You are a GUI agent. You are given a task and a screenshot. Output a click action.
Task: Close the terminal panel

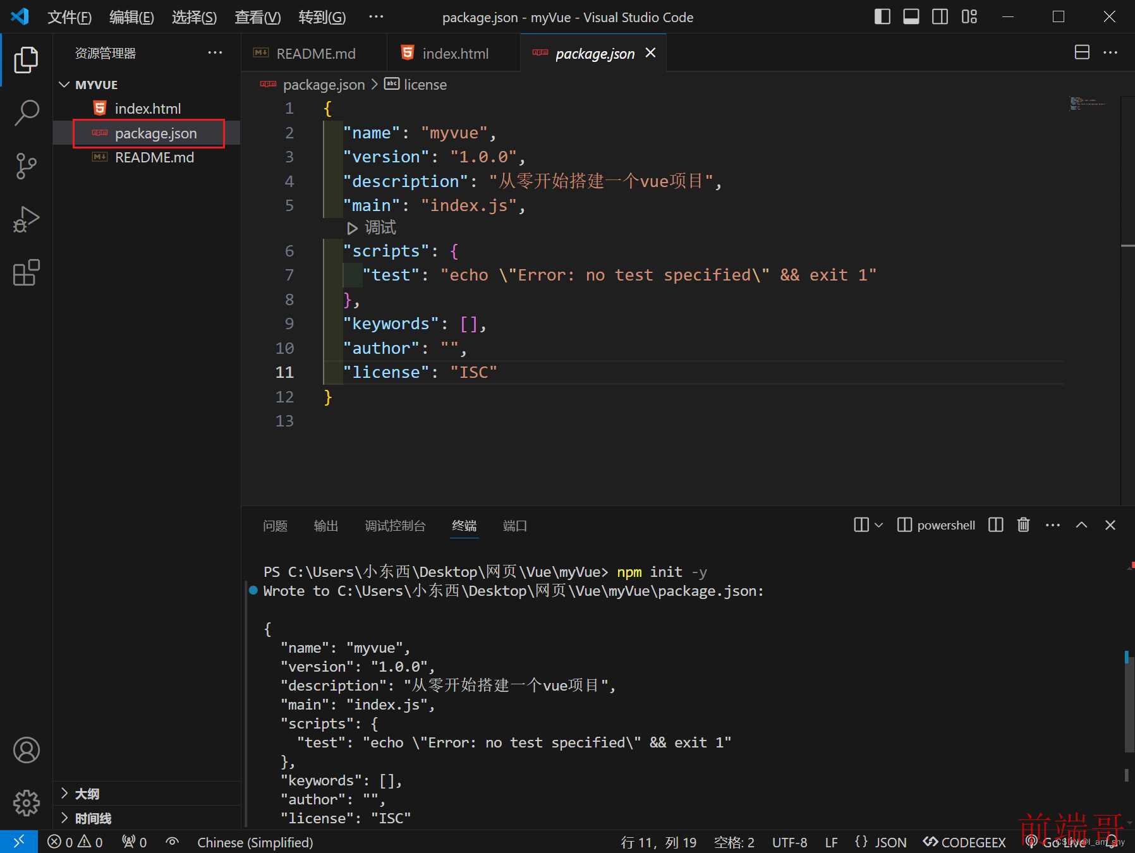tap(1110, 524)
